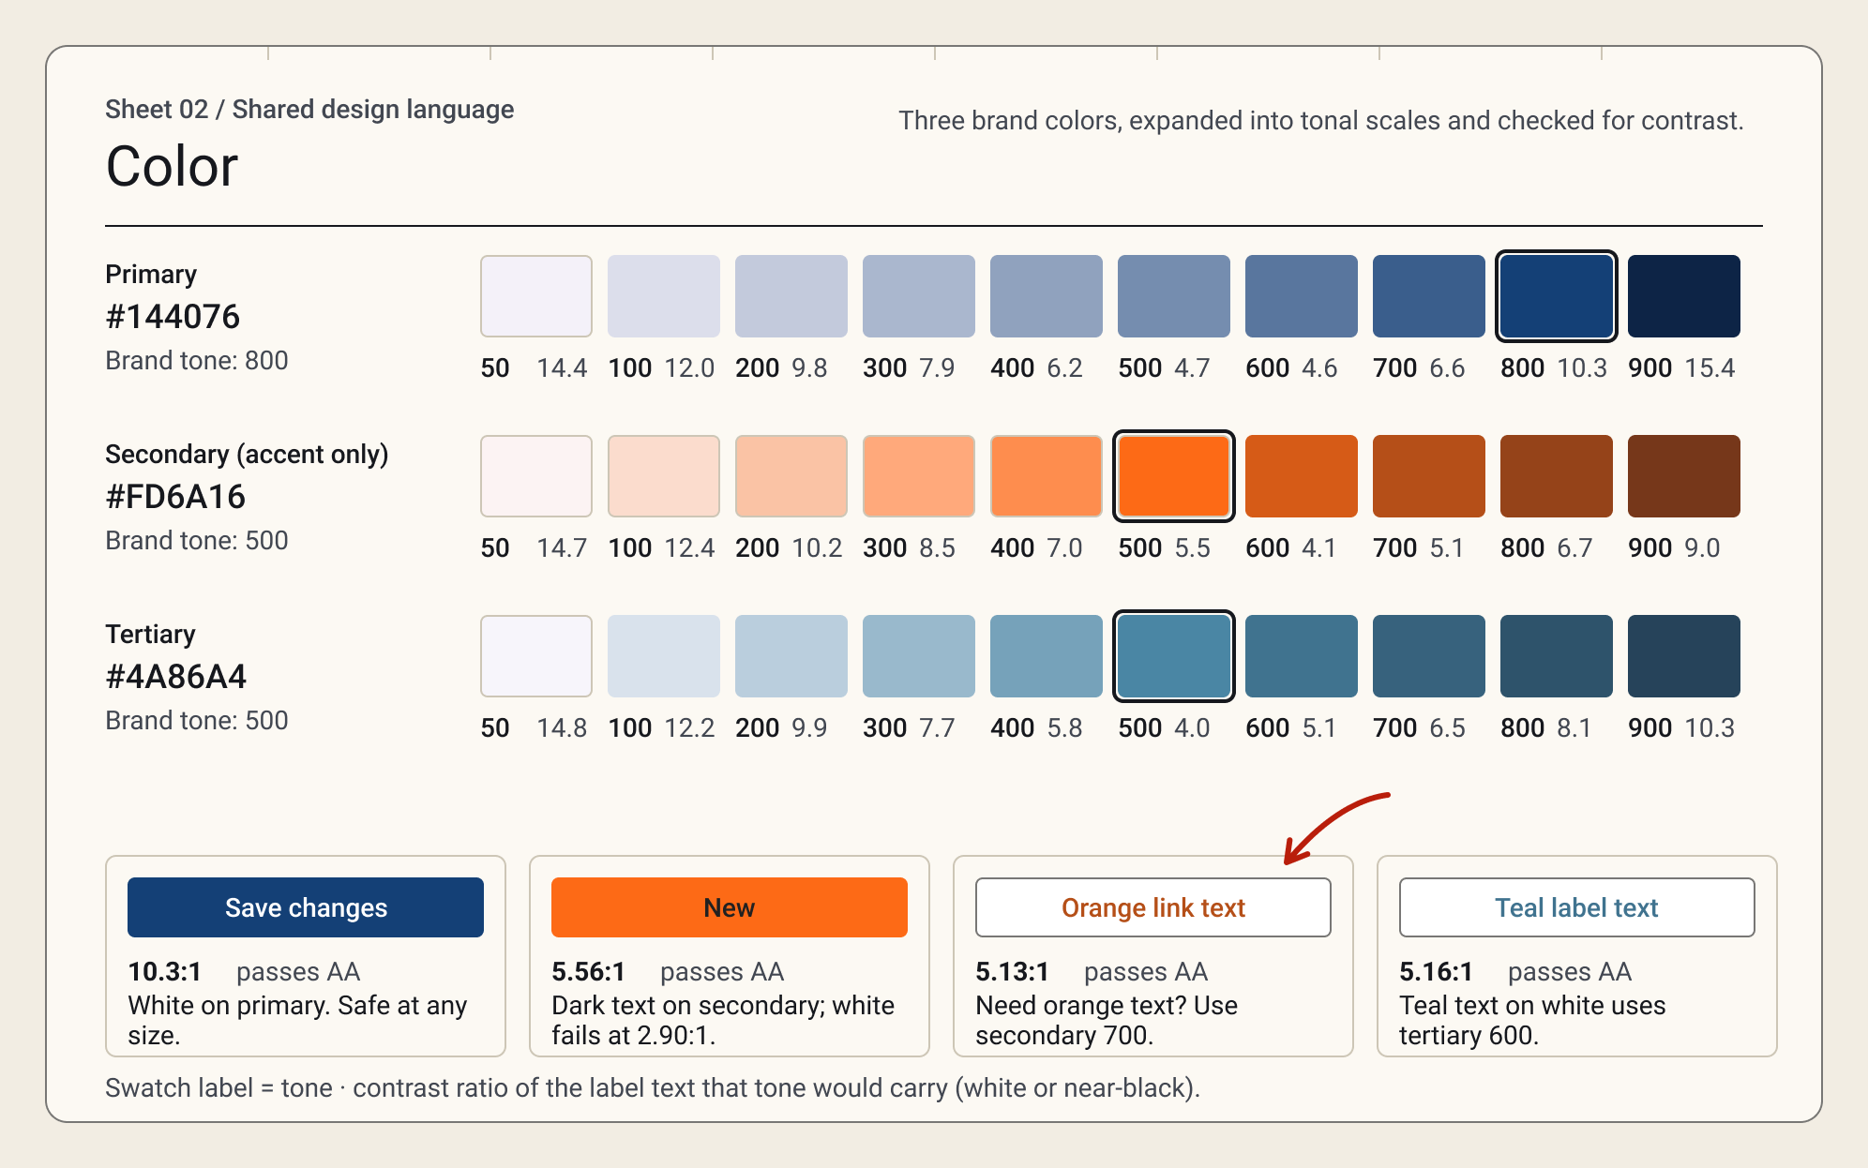Choose the Primary 300 swatch

[x=919, y=296]
